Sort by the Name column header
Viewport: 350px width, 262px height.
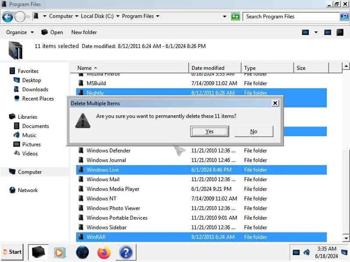click(x=129, y=68)
